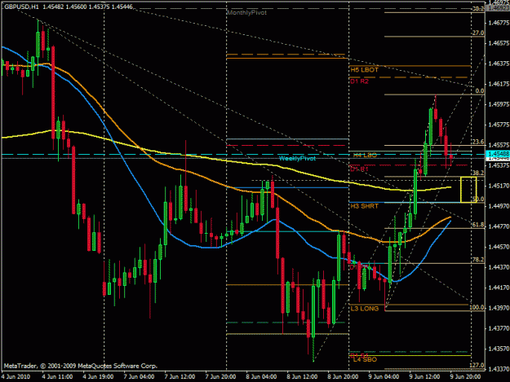Click the 4 Jun 19:00 time label

tap(98, 377)
